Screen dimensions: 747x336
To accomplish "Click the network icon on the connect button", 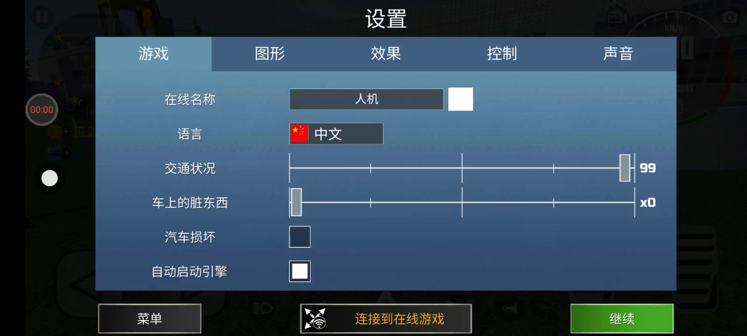I will pyautogui.click(x=315, y=319).
